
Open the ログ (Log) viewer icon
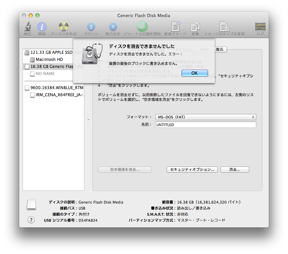click(x=260, y=27)
